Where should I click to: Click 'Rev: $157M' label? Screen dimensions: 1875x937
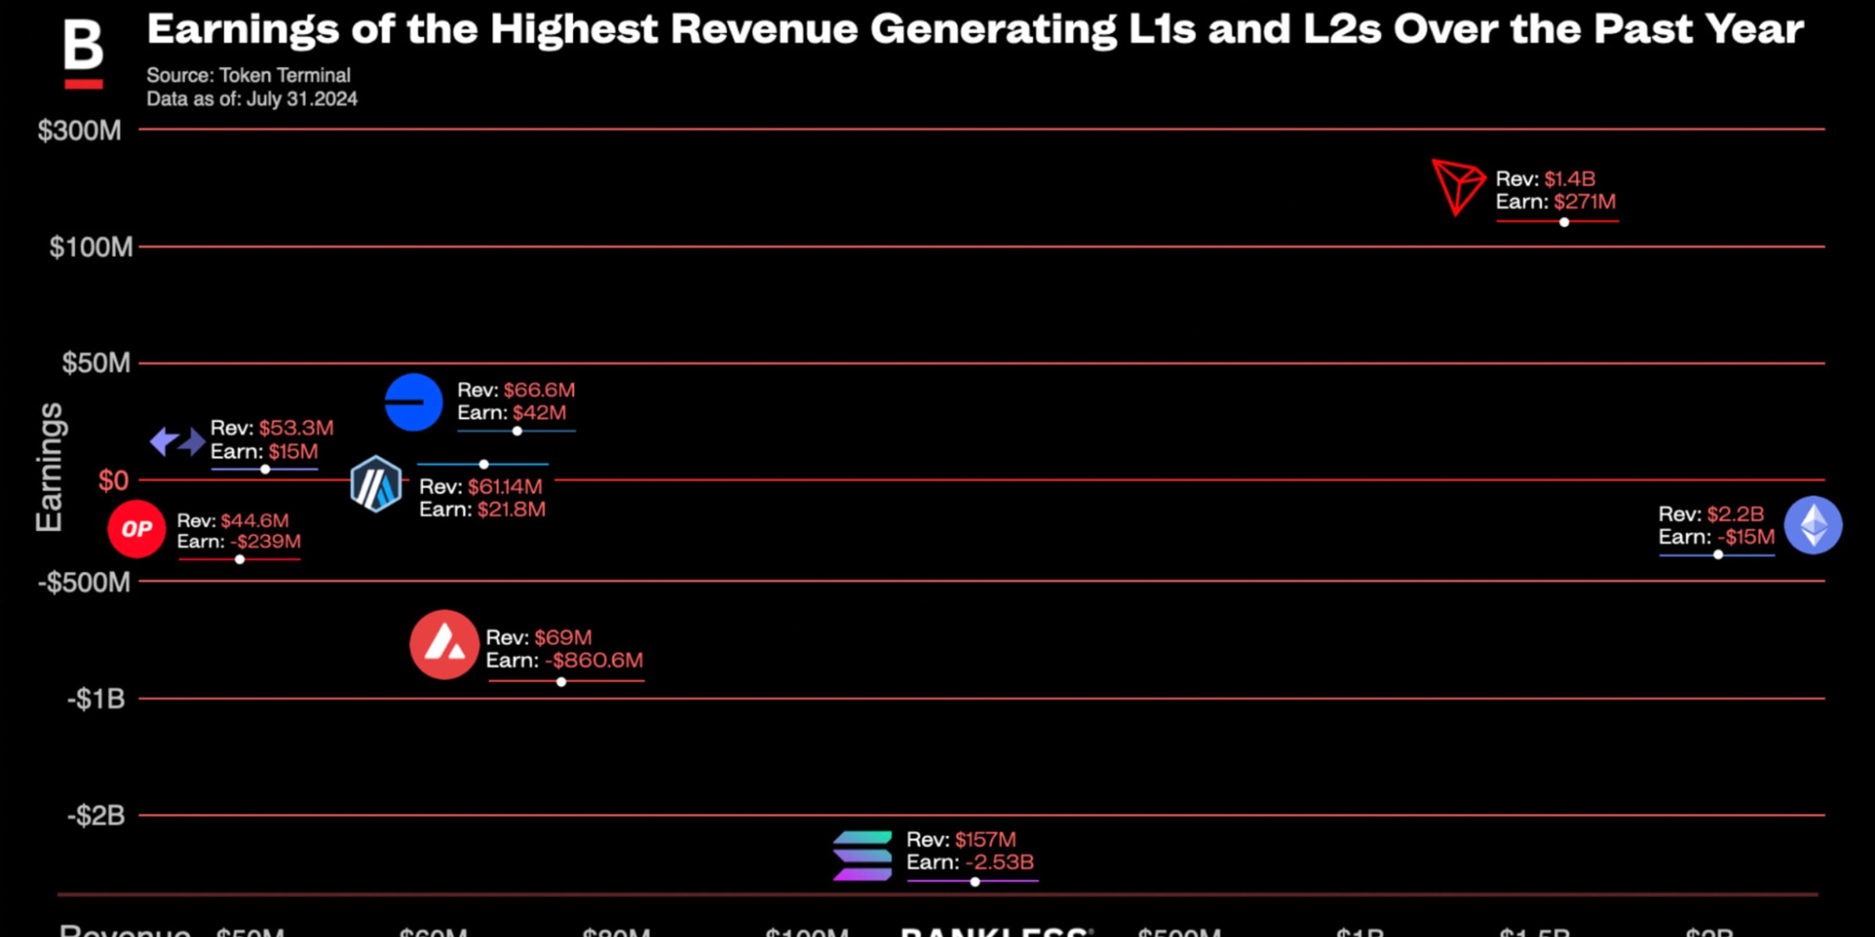(x=961, y=840)
